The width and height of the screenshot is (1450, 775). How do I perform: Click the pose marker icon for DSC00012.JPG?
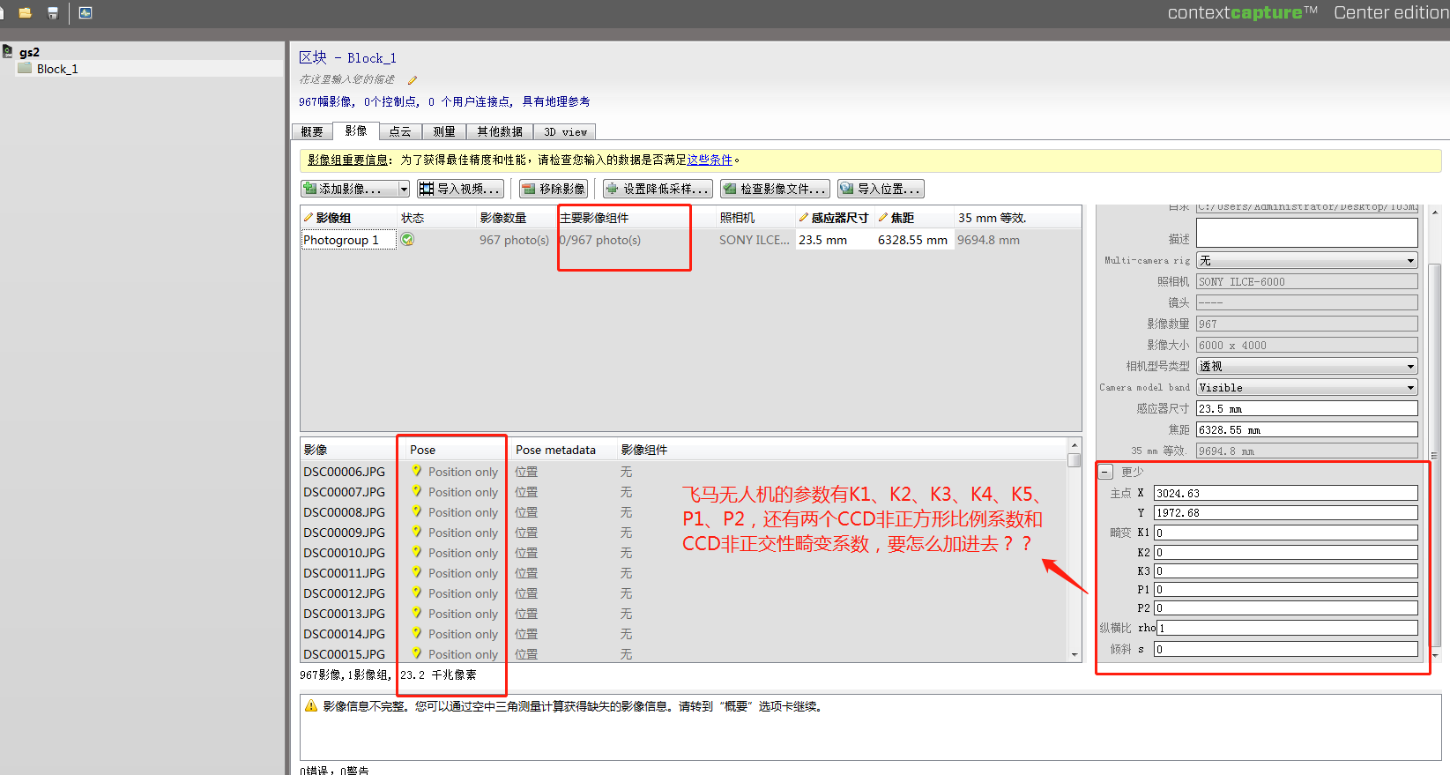417,592
